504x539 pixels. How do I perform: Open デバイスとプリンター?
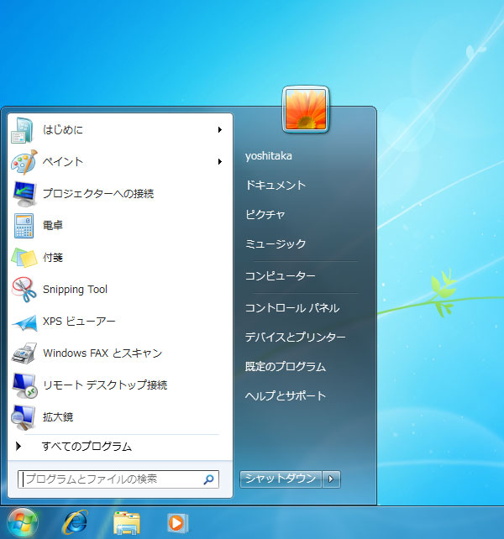coord(295,338)
